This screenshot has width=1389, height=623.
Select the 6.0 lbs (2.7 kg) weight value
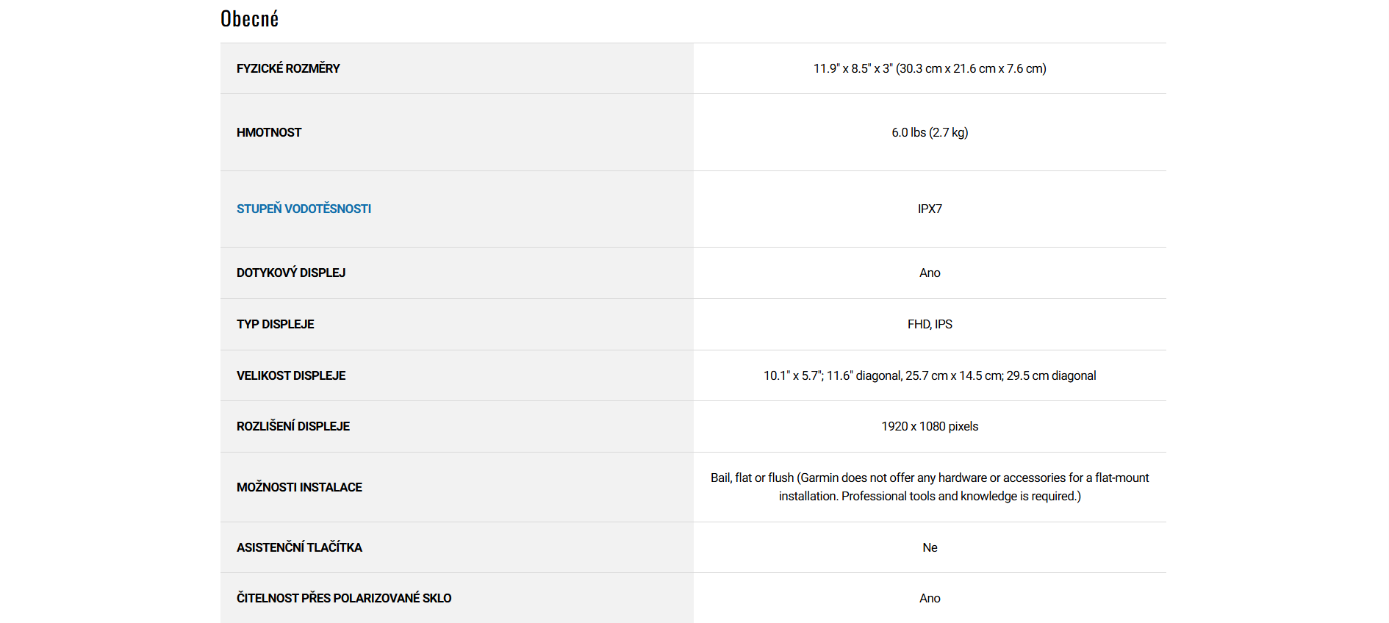(x=929, y=132)
